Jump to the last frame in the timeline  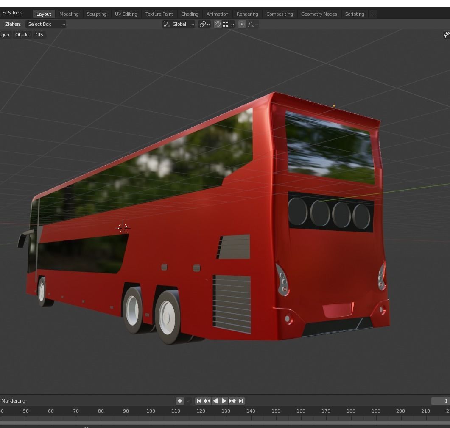pos(241,401)
